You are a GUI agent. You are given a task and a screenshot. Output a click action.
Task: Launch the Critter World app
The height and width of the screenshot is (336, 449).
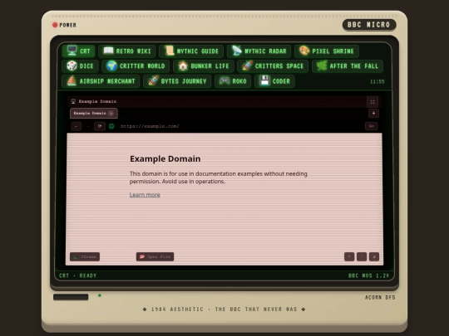(136, 66)
